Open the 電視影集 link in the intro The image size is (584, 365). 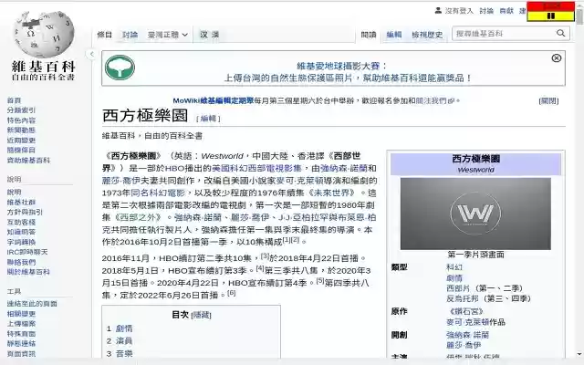coord(285,168)
